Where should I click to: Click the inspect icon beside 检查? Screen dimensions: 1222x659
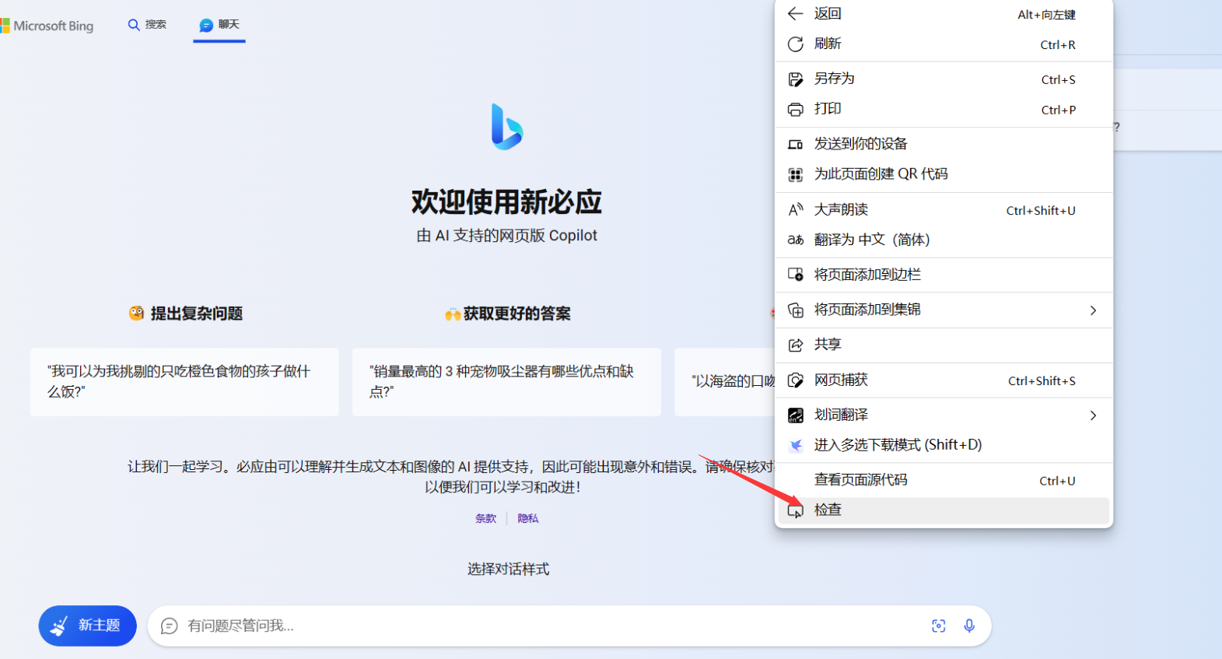tap(795, 511)
